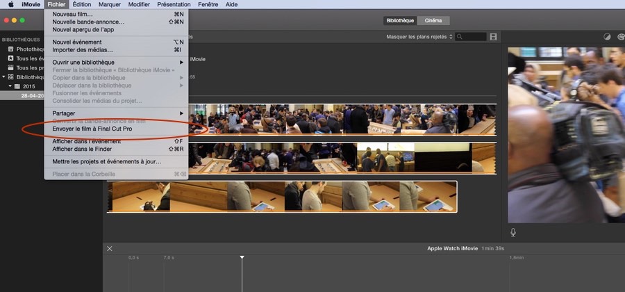Click the viewer preview image
This screenshot has height=292, width=625.
tap(566, 136)
